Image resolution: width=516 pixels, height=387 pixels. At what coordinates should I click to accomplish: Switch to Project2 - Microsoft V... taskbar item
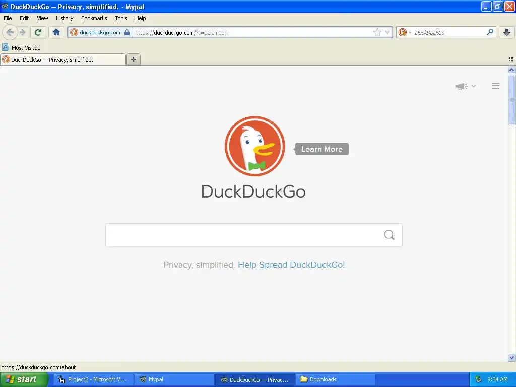click(93, 379)
